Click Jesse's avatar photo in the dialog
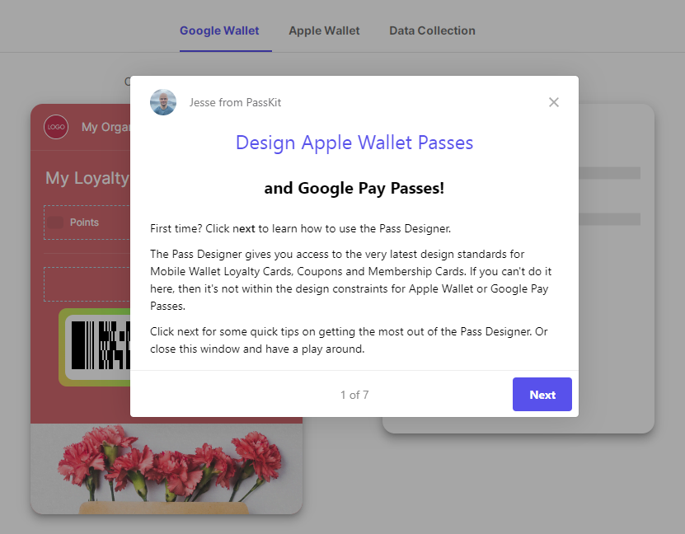 coord(163,102)
